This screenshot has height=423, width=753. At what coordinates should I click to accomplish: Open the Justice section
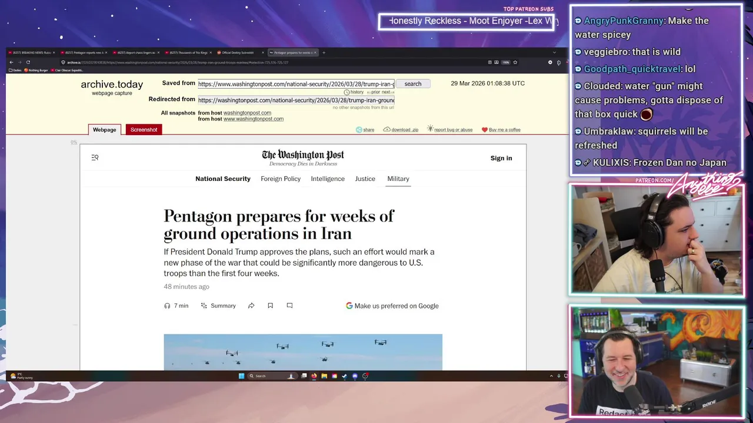tap(365, 179)
